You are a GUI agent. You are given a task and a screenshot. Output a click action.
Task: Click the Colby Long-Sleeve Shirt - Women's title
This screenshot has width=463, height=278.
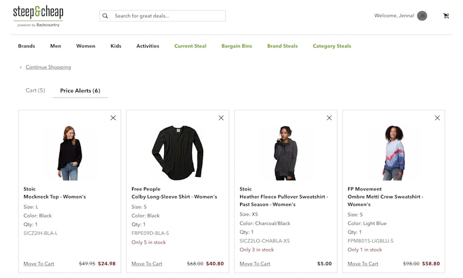click(x=174, y=197)
